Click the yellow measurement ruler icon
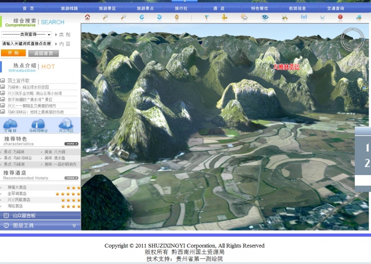 pos(224,17)
